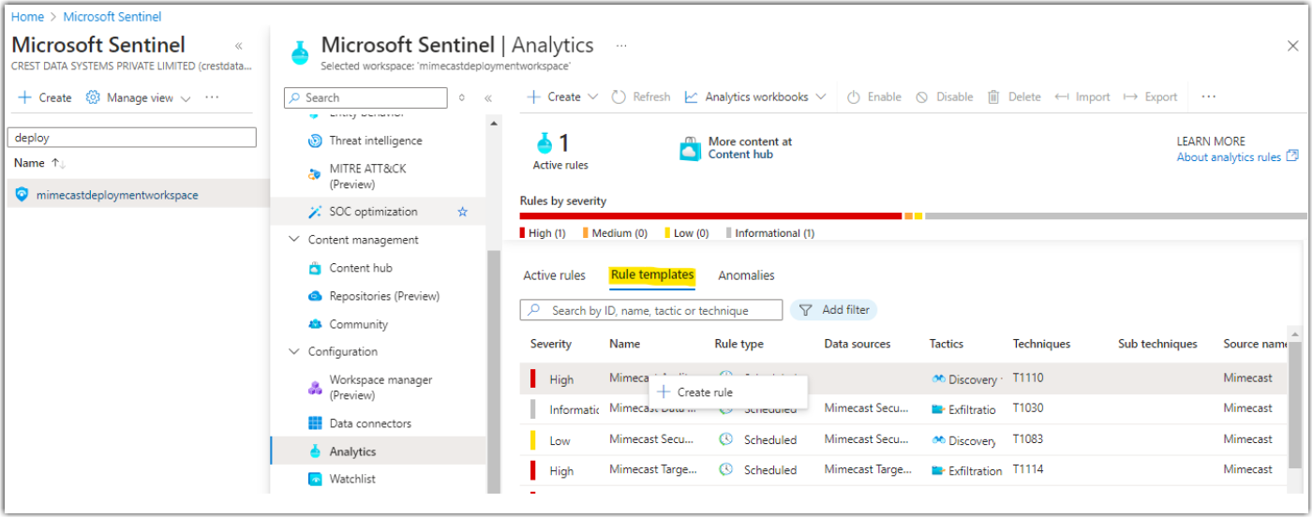Sort by Severity column header
The height and width of the screenshot is (518, 1313).
pos(551,344)
